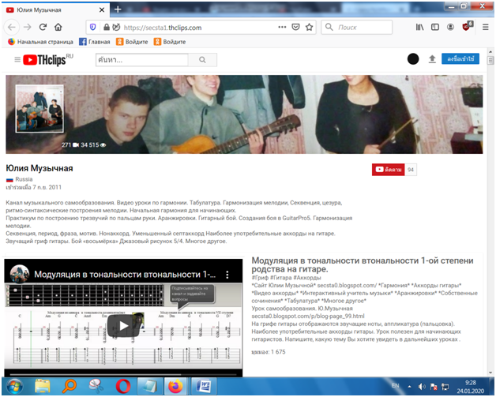The image size is (496, 397).
Task: Open the Firefox home page icon
Action: [x=58, y=27]
